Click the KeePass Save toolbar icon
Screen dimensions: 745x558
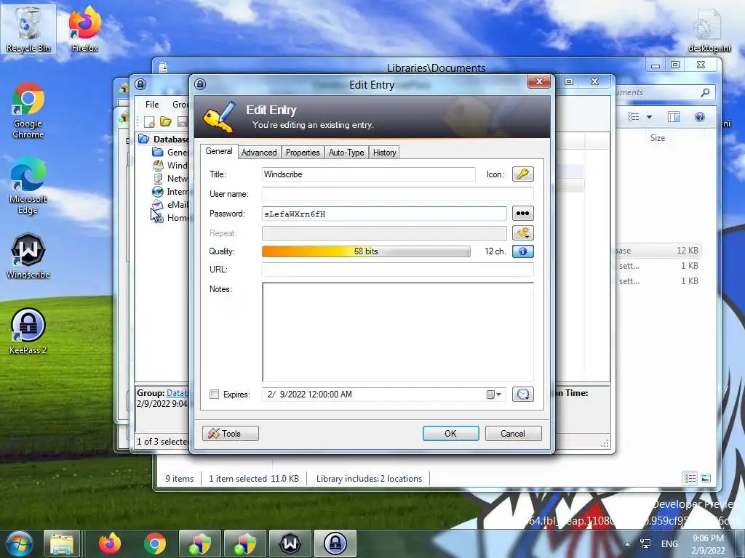tap(183, 122)
